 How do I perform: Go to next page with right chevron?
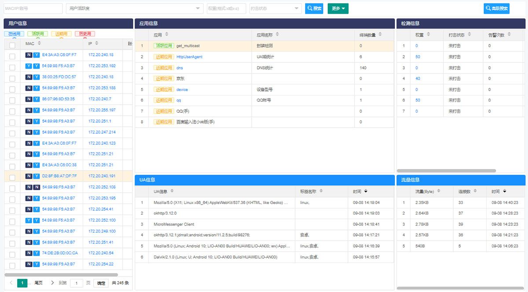pos(52,283)
